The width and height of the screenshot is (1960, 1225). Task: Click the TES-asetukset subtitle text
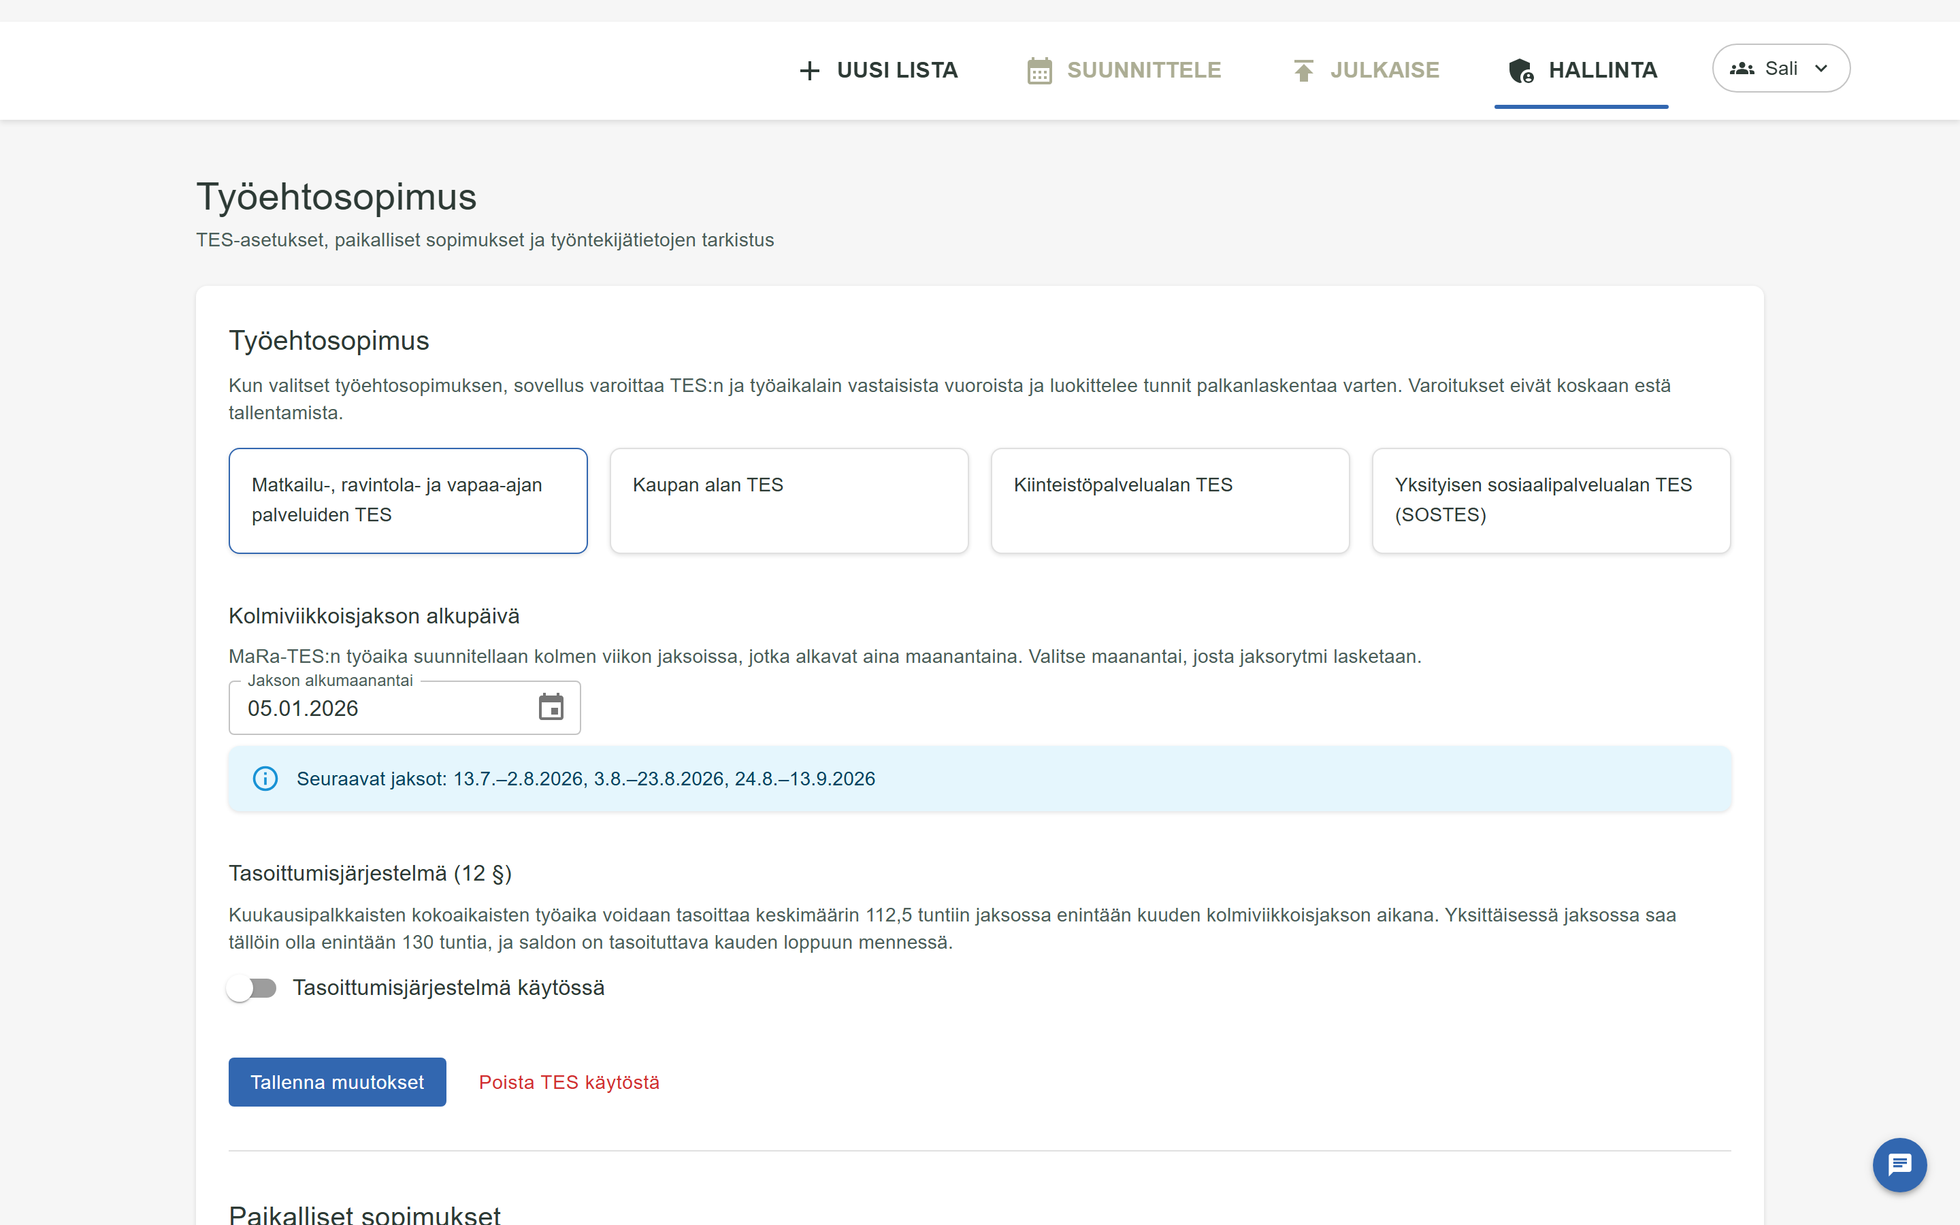pos(485,240)
